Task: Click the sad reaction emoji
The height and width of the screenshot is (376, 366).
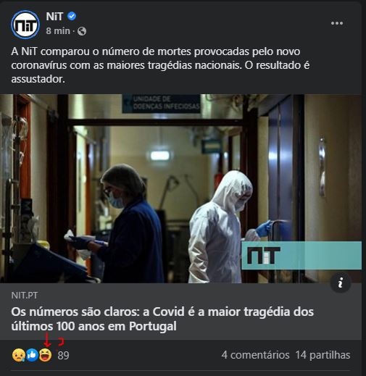Action: click(x=18, y=355)
